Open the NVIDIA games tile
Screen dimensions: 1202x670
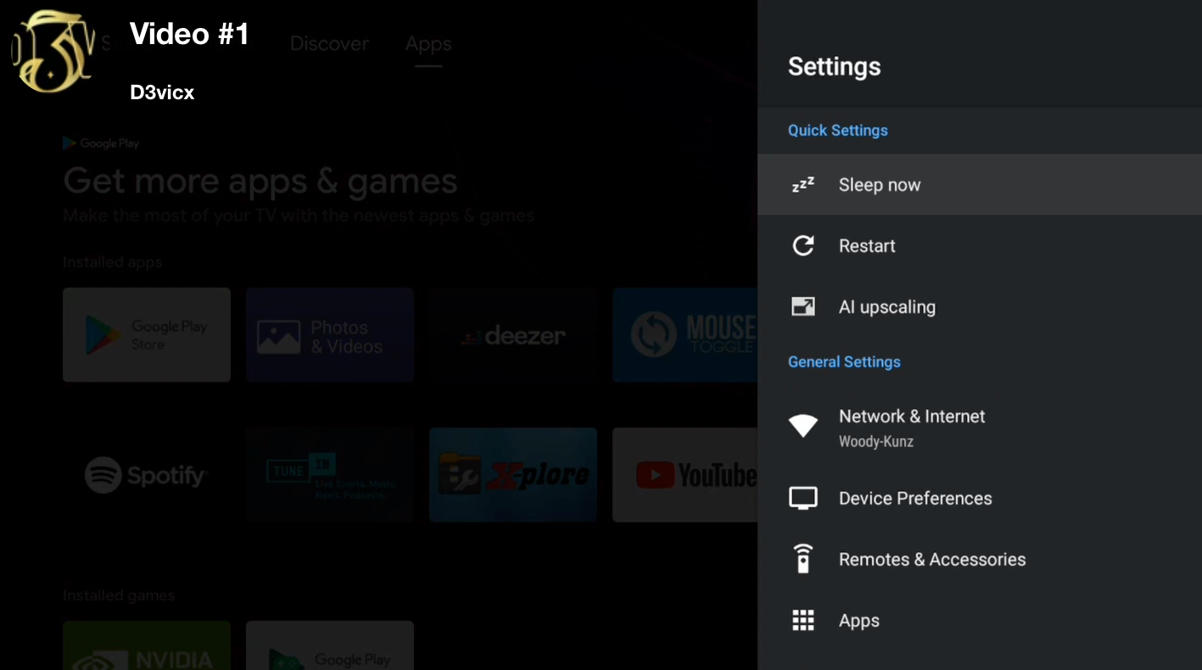pos(147,645)
